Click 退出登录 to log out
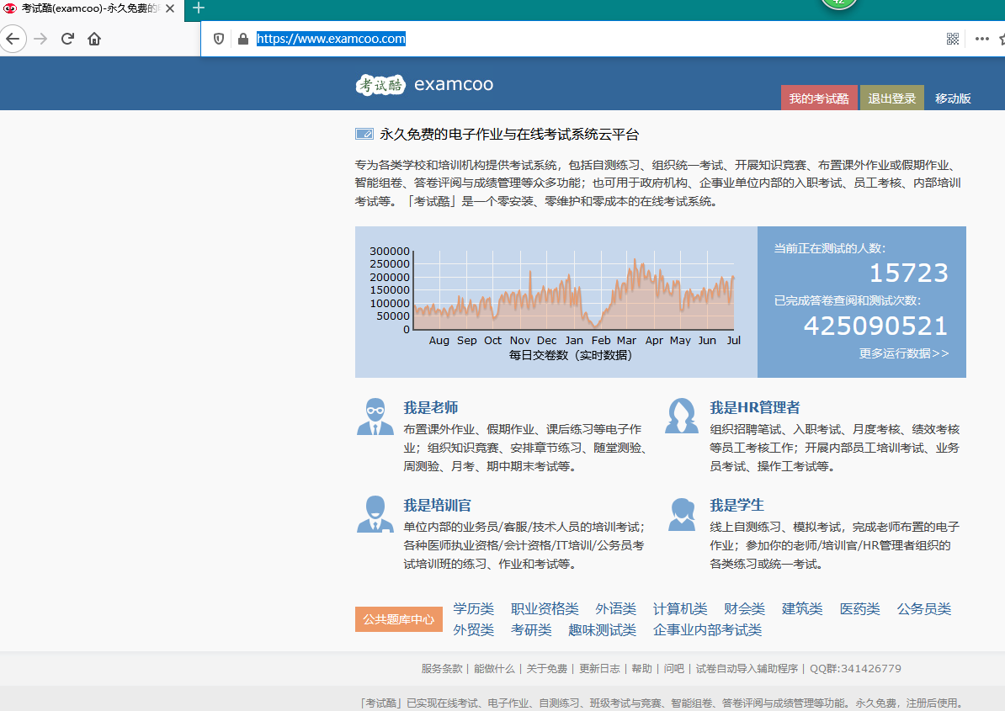 891,98
